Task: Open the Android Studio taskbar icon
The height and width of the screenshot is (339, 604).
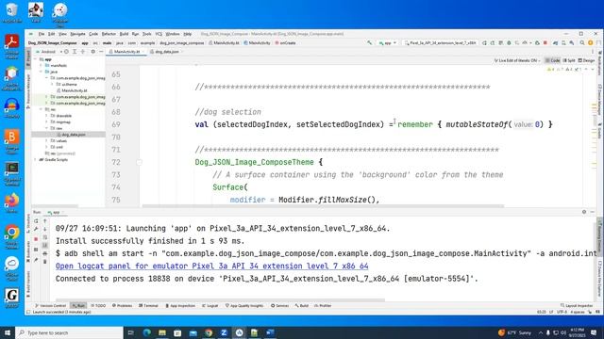Action: (x=239, y=332)
